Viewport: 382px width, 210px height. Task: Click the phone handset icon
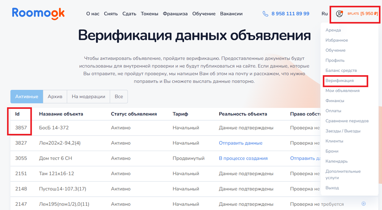[x=265, y=14]
